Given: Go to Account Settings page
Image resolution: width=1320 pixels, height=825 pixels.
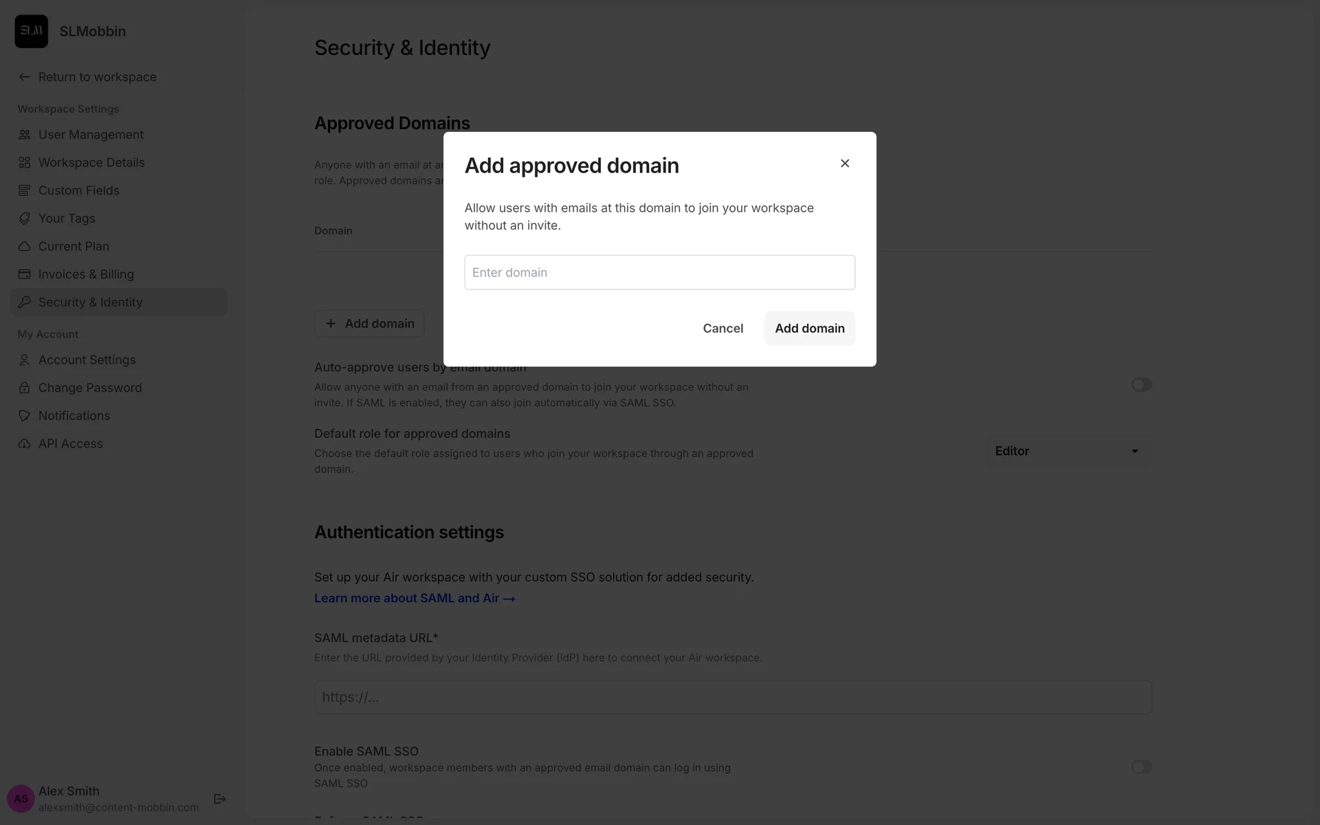Looking at the screenshot, I should [87, 360].
